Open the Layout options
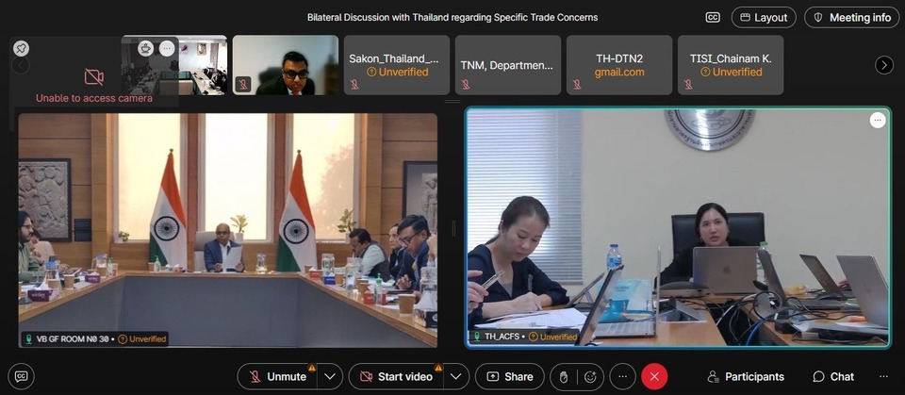The height and width of the screenshot is (395, 905). [763, 17]
